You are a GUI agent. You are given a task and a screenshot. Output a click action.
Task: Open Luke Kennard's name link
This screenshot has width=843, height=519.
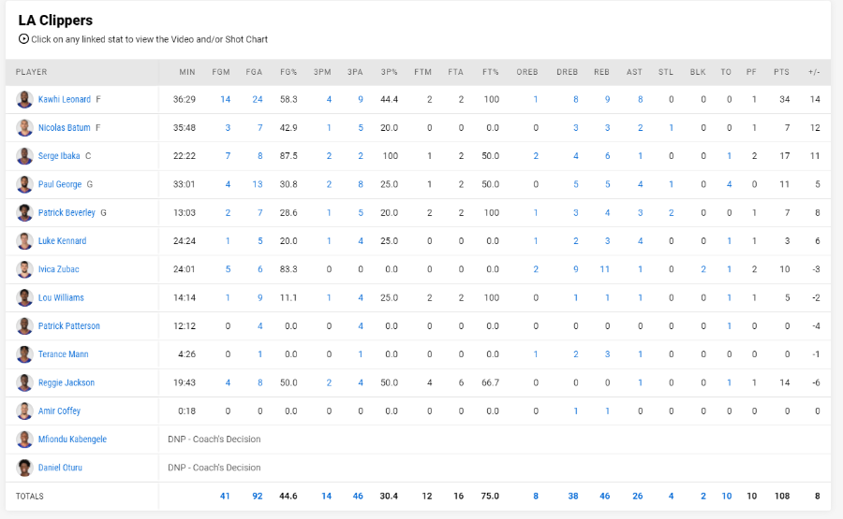coord(63,241)
